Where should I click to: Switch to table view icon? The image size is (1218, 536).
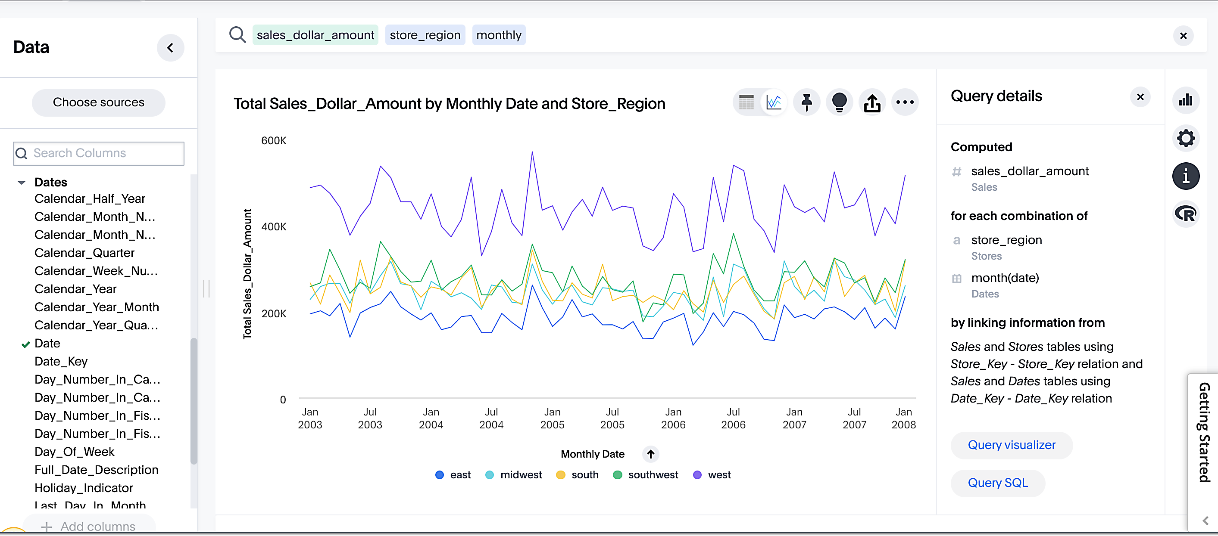tap(746, 102)
